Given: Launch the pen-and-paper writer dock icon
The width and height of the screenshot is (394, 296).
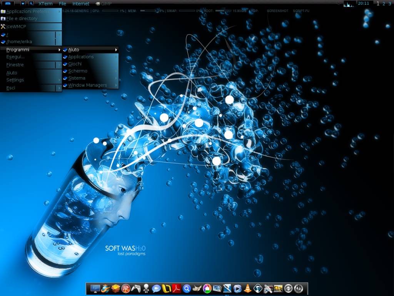Looking at the screenshot, I should click(x=227, y=288).
